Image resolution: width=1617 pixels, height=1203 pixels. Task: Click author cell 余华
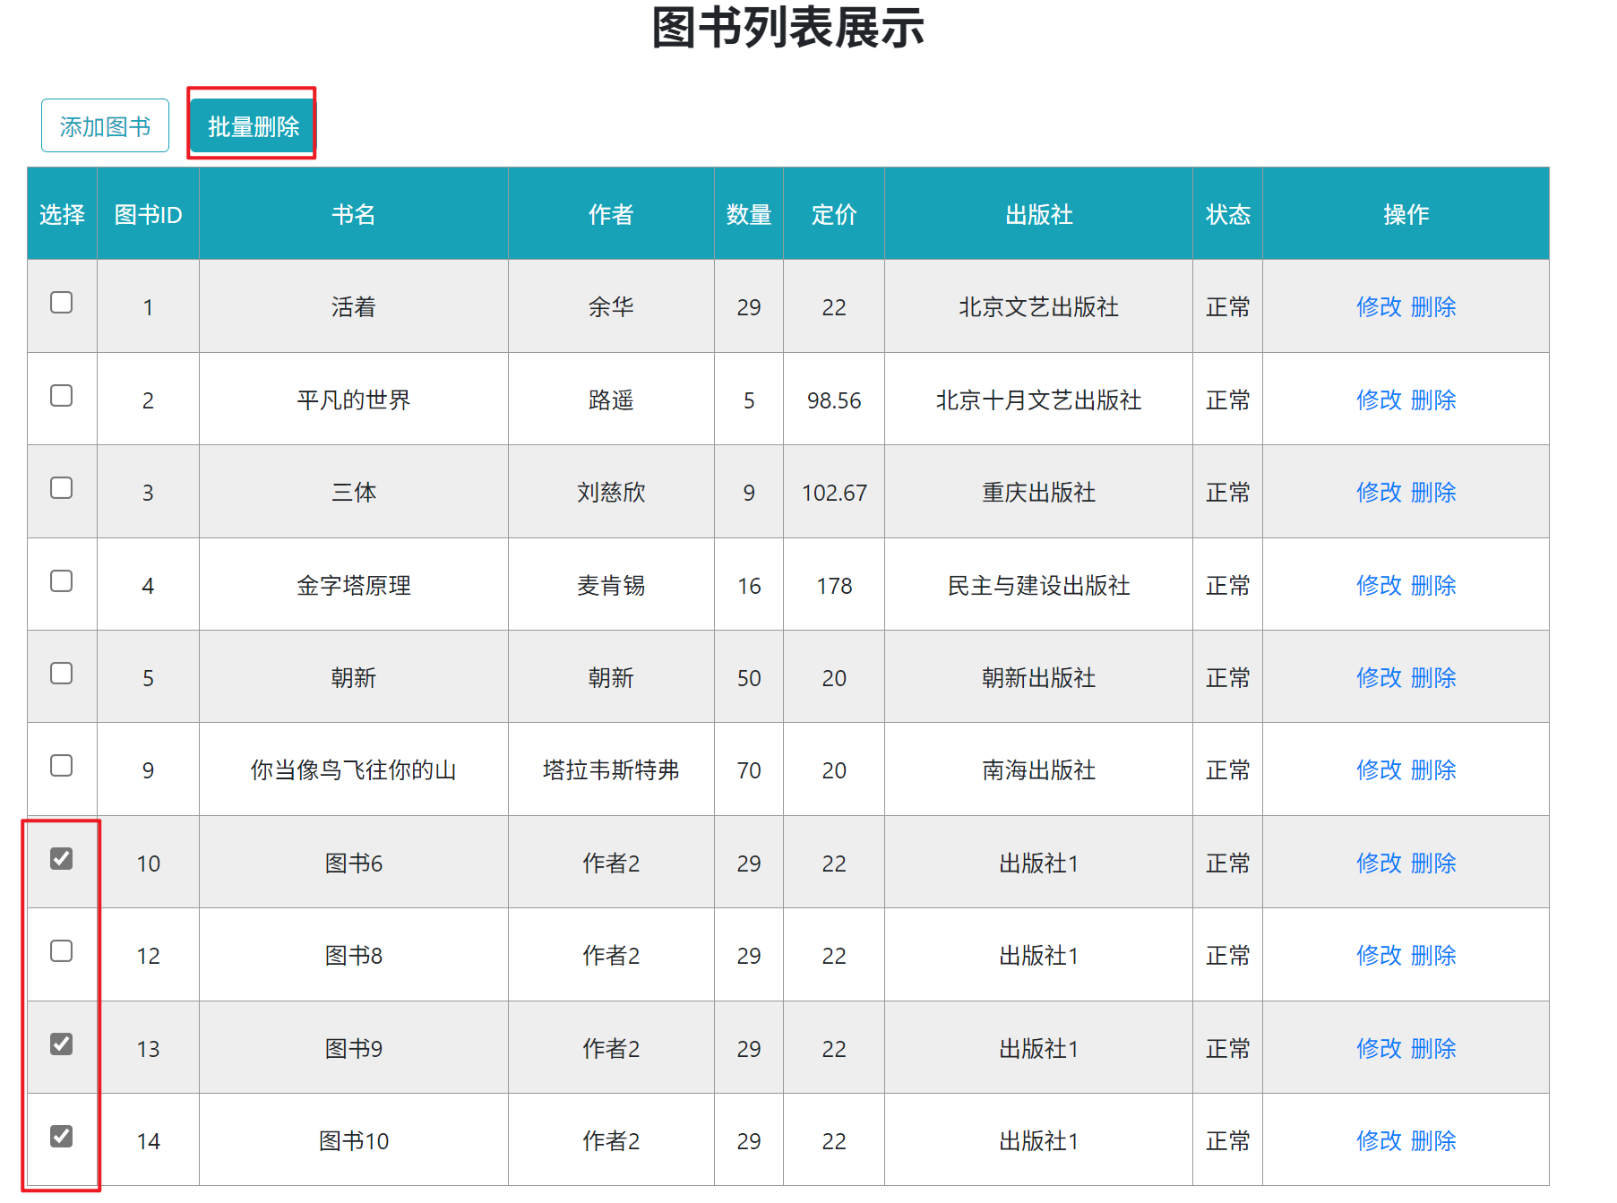click(x=611, y=307)
